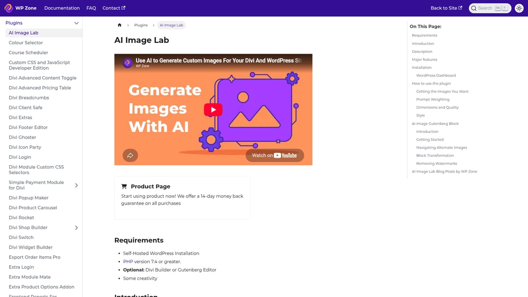
Task: Open Course Scheduler in sidebar
Action: click(x=28, y=53)
